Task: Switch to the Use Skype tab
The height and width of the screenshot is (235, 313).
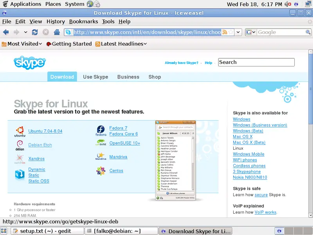Action: click(x=95, y=77)
